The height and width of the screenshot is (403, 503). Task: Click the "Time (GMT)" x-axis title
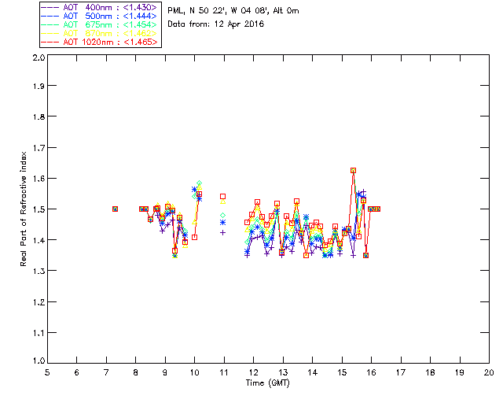click(x=267, y=383)
